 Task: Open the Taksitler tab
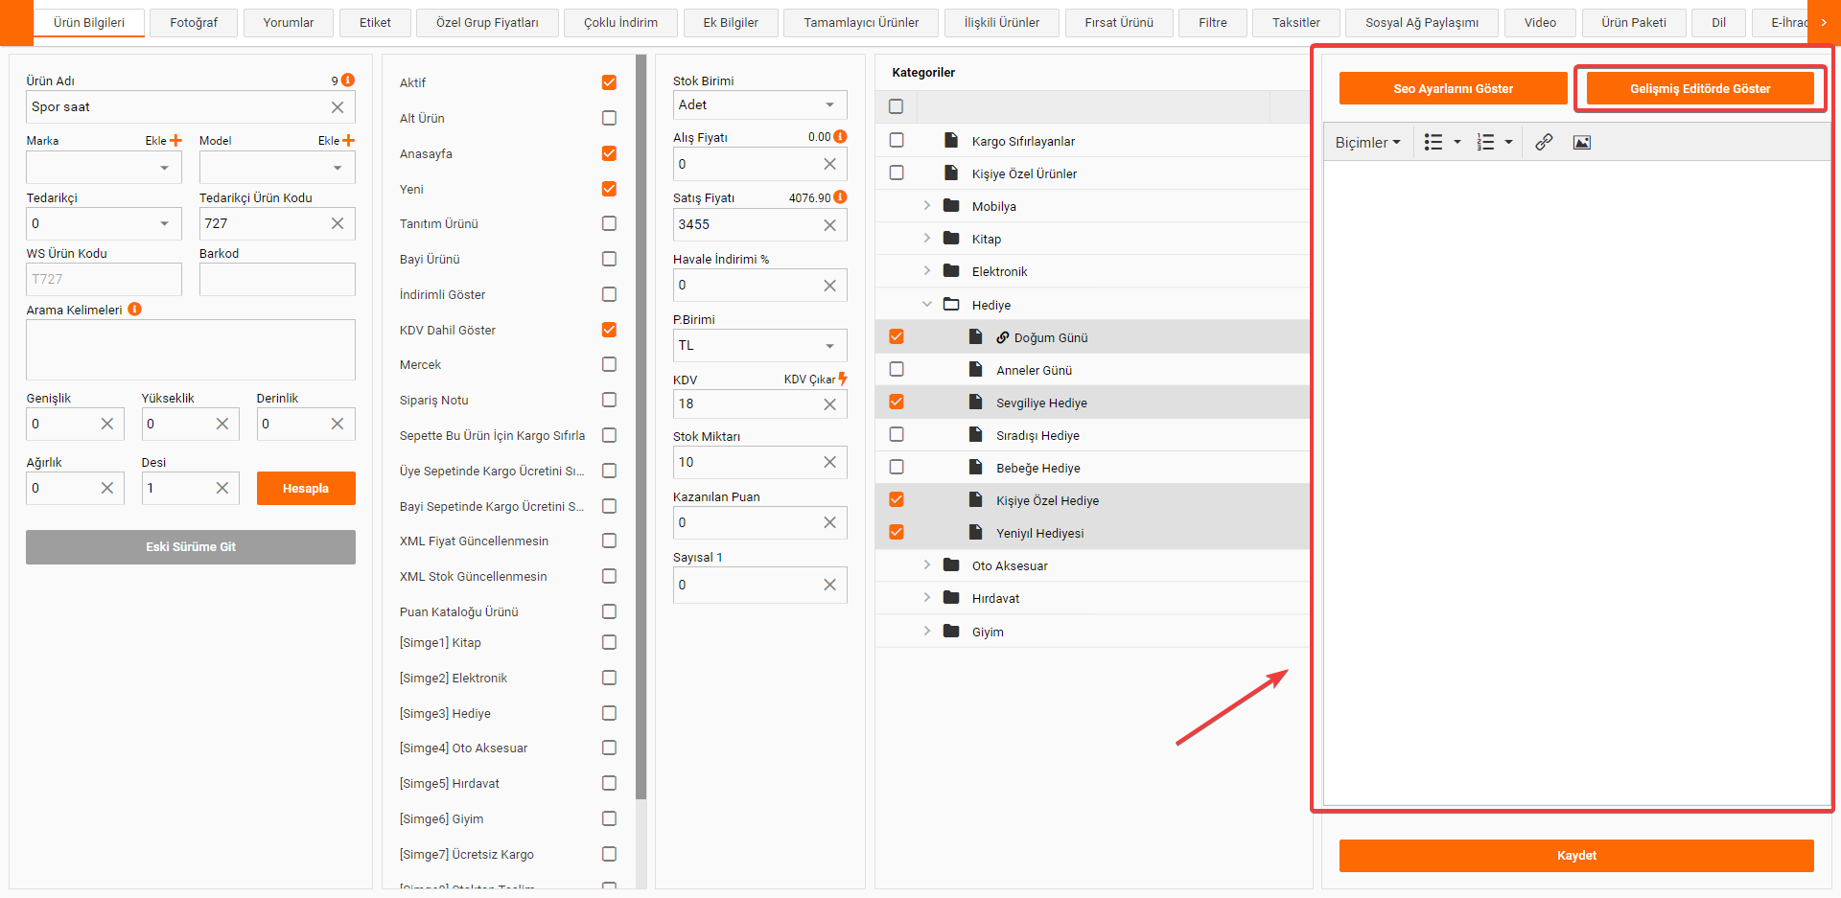[x=1296, y=23]
